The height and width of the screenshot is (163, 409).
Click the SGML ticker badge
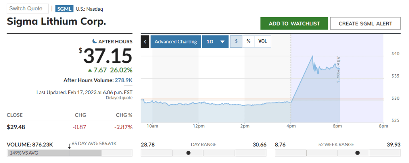tap(64, 9)
